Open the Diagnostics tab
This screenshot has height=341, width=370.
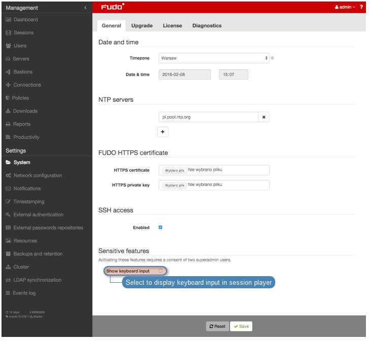(x=207, y=25)
